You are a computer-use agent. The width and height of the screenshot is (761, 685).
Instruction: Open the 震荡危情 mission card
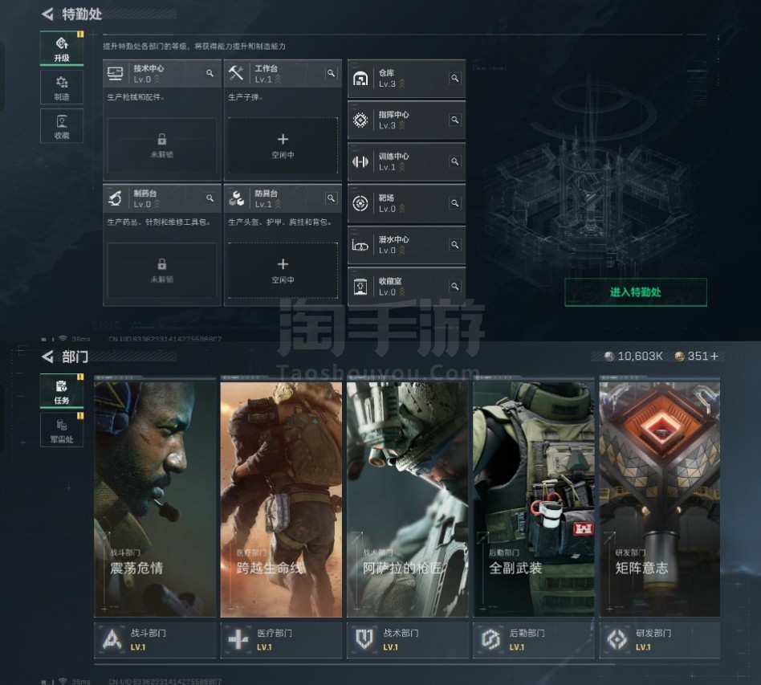(155, 499)
